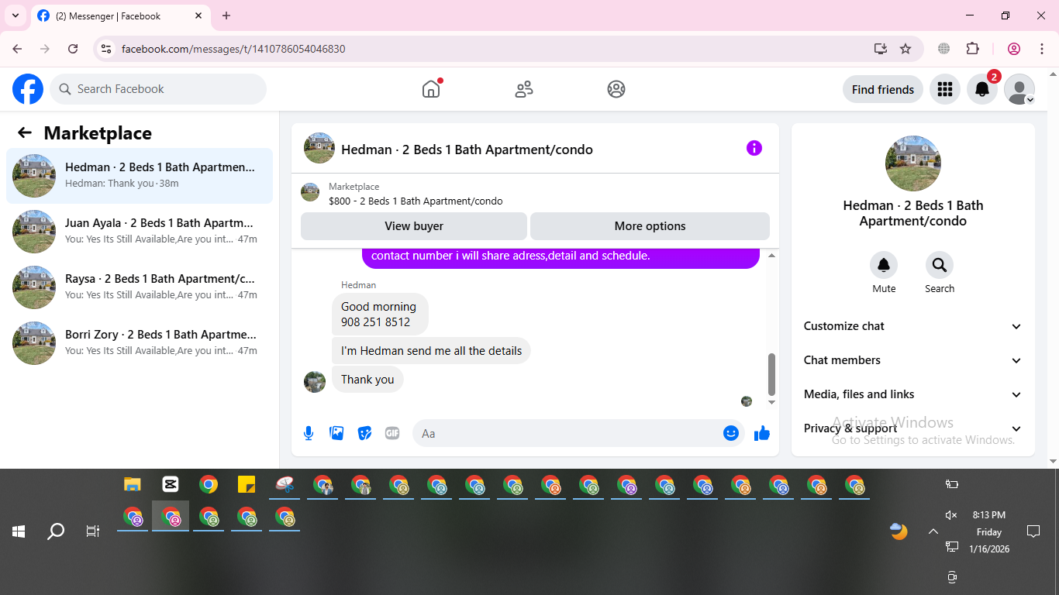Open Task View on the taskbar

click(x=93, y=531)
